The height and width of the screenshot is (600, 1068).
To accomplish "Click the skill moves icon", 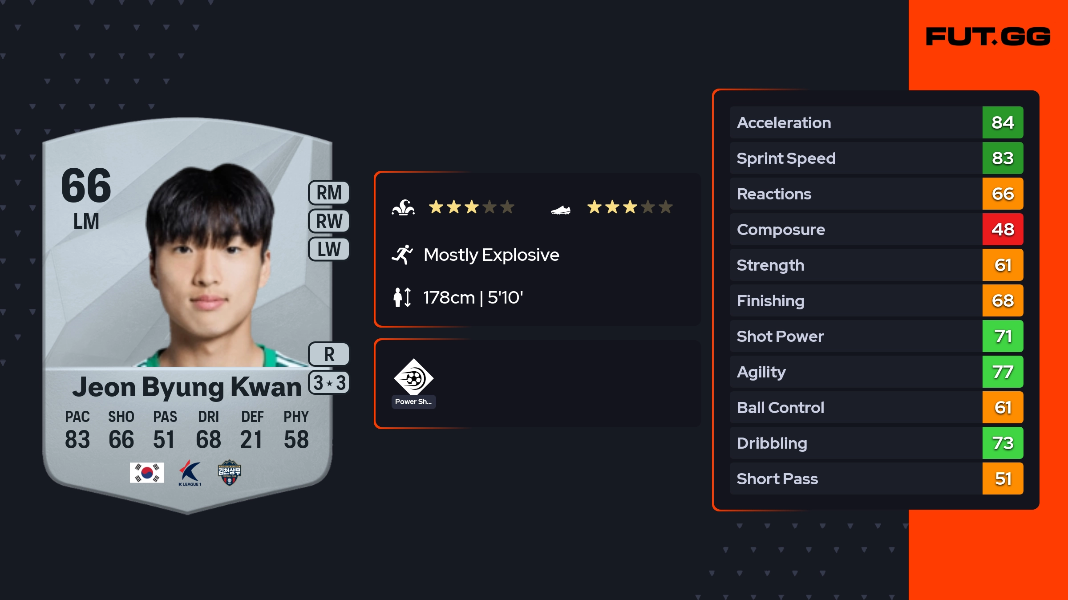I will pyautogui.click(x=403, y=207).
